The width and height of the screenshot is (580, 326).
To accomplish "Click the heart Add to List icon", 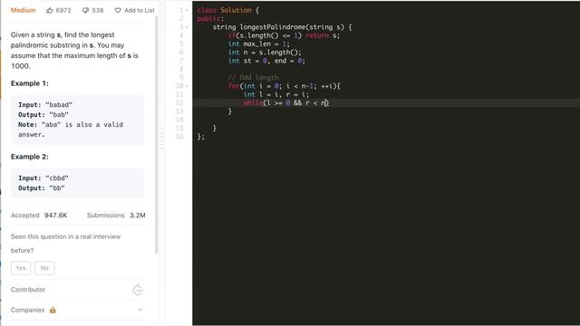I will pos(118,10).
